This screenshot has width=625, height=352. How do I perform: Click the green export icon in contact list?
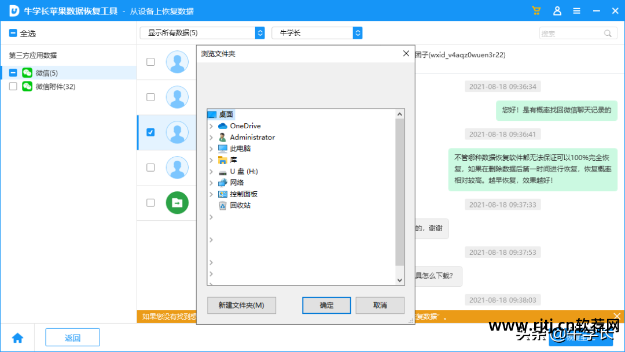click(x=177, y=203)
